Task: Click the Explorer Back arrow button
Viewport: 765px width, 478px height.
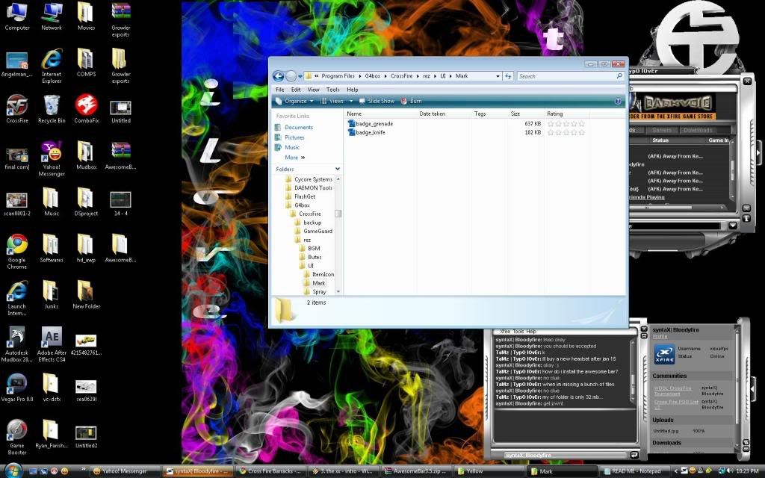Action: (x=279, y=76)
